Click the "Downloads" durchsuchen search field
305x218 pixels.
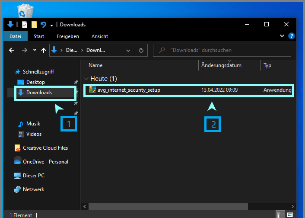pyautogui.click(x=222, y=50)
